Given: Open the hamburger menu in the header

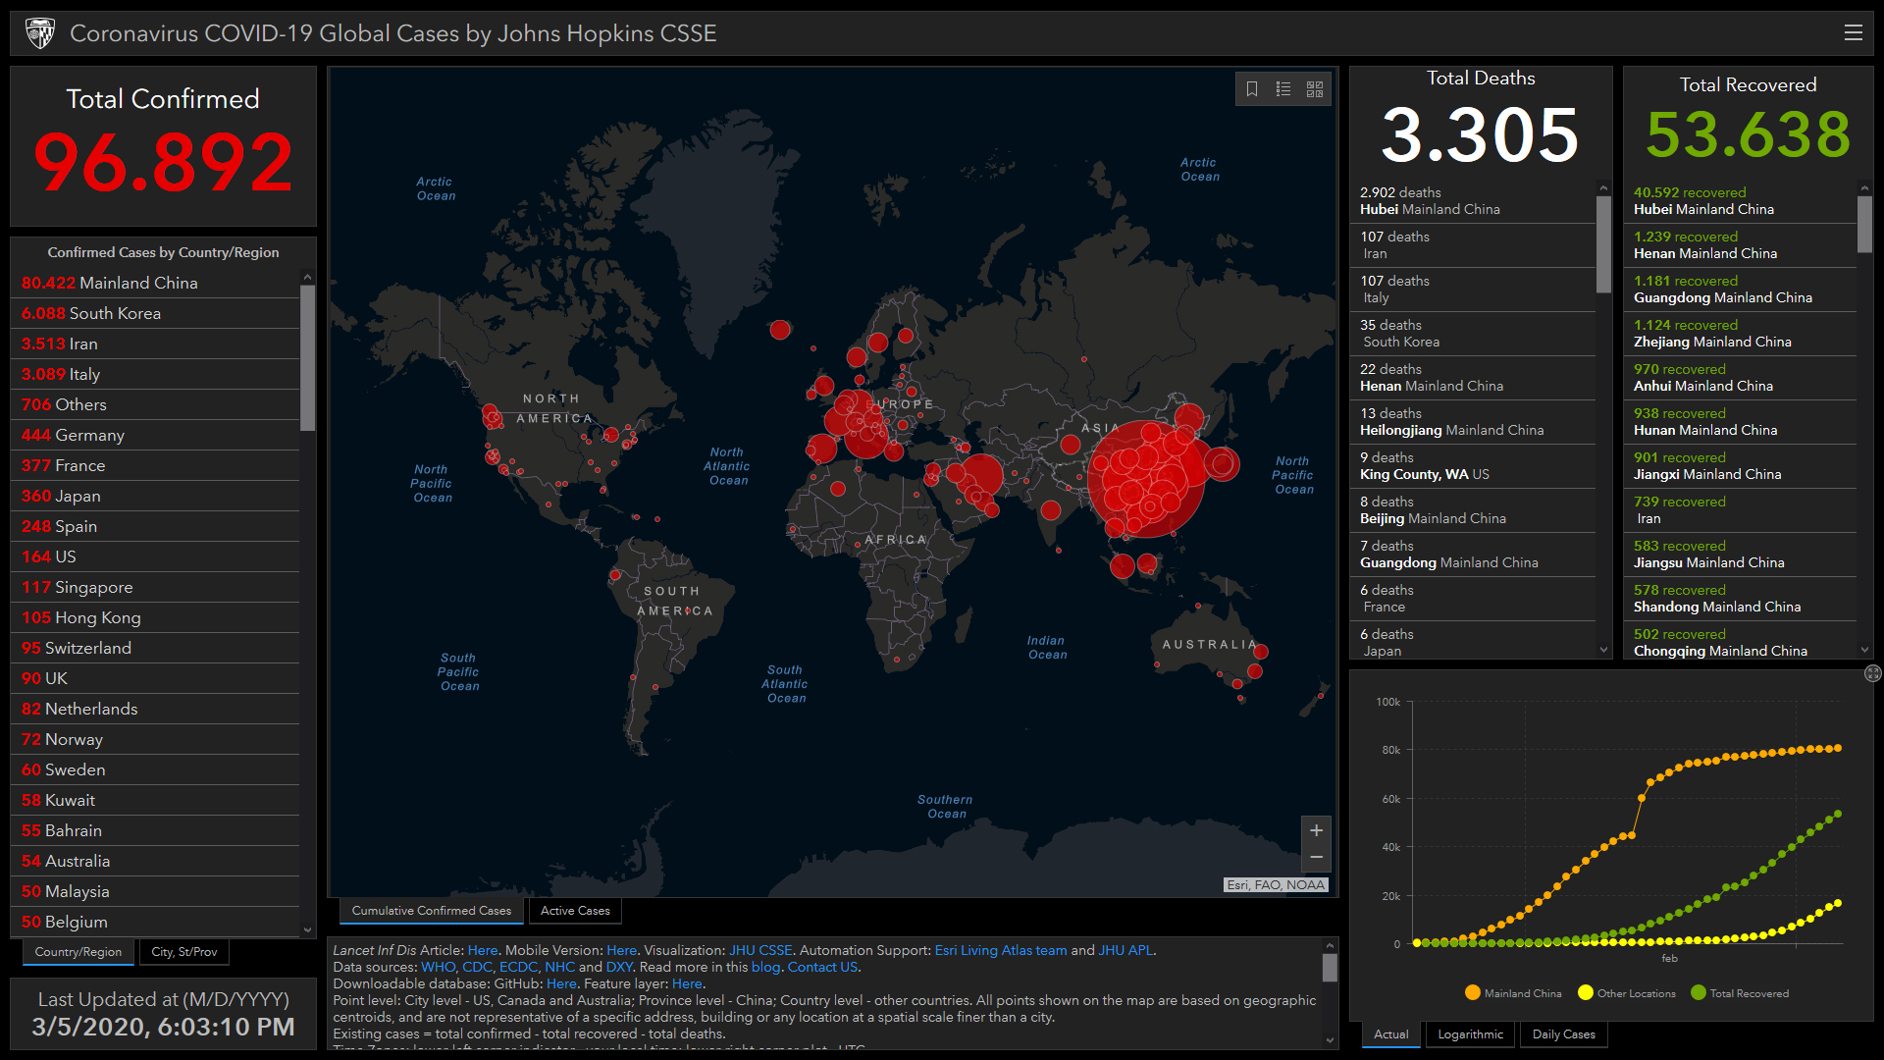Looking at the screenshot, I should click(x=1853, y=32).
